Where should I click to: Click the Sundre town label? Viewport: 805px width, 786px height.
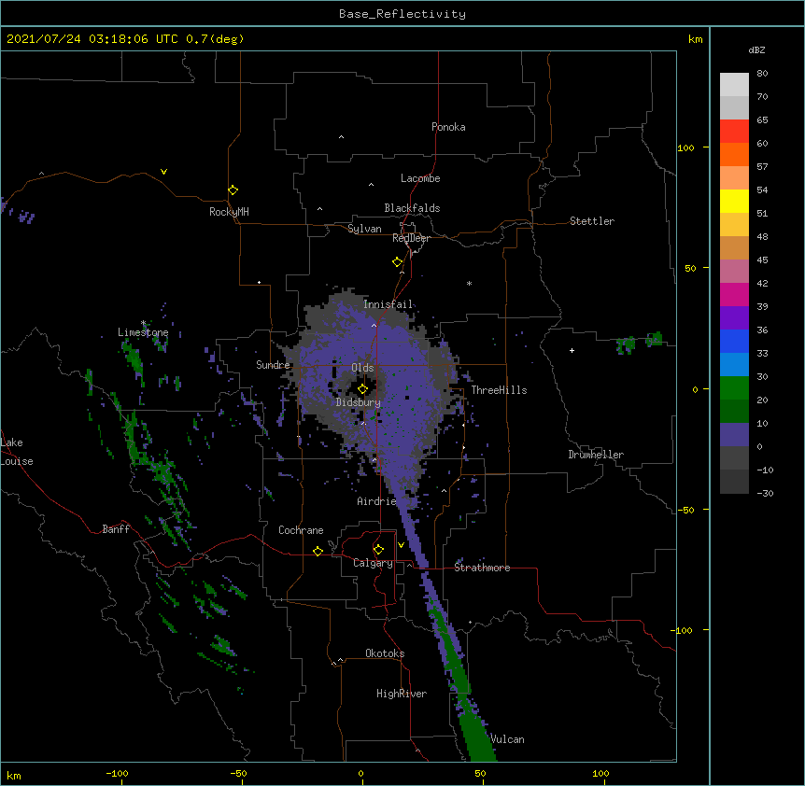click(x=273, y=365)
